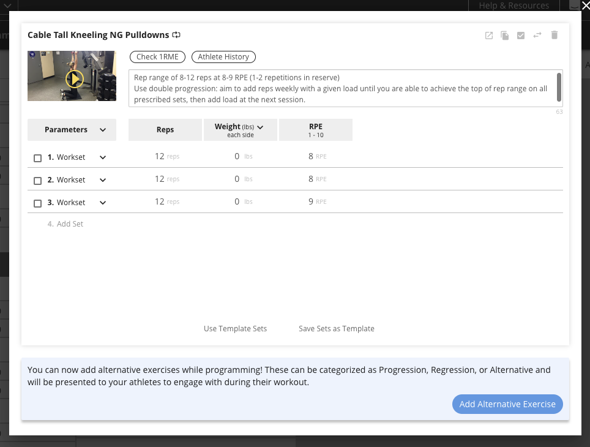Open set type dropdown for Workset 1

click(103, 157)
